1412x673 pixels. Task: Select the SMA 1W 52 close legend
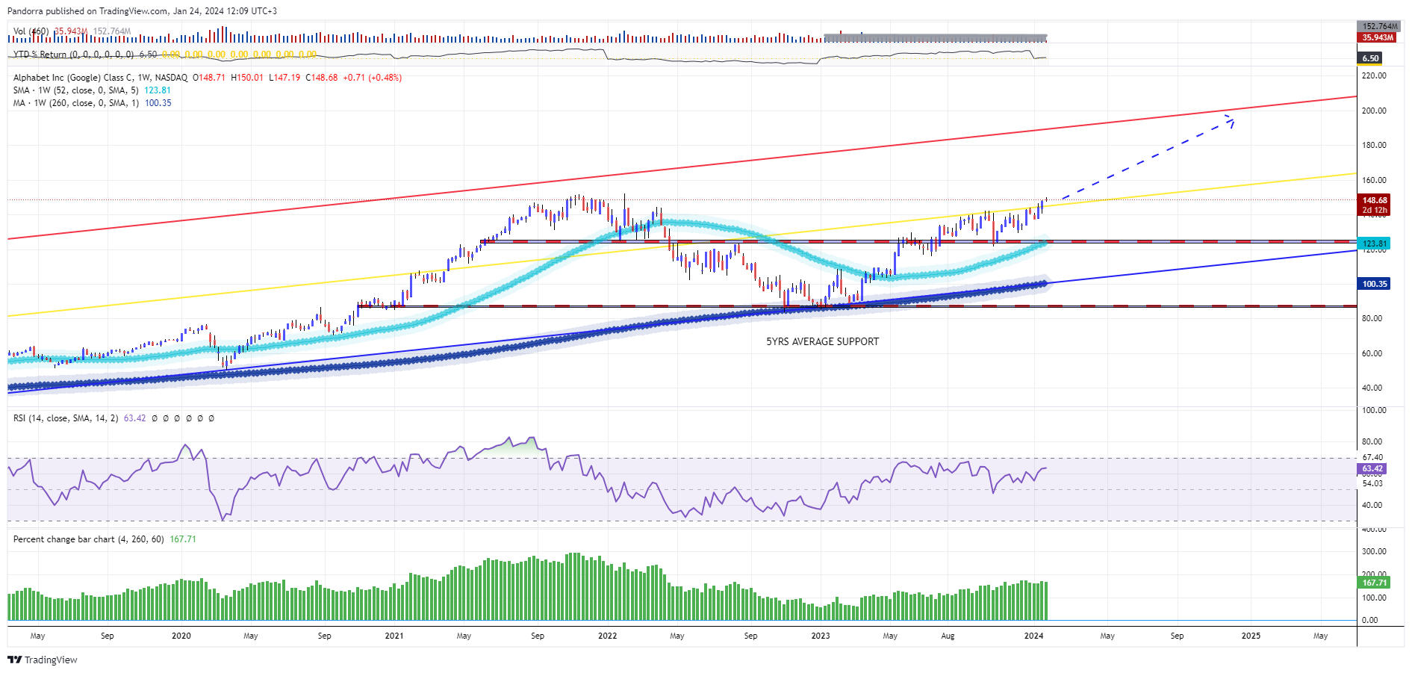click(75, 90)
